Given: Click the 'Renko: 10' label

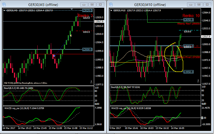Looking at the screenshot, I should coord(191,16).
